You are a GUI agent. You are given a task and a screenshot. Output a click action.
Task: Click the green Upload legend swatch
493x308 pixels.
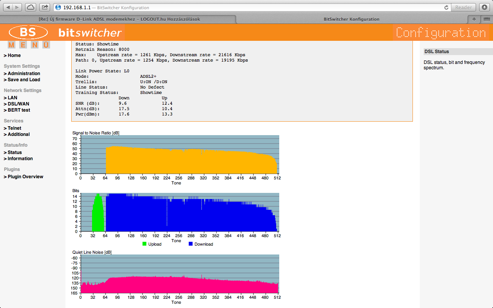coord(144,244)
